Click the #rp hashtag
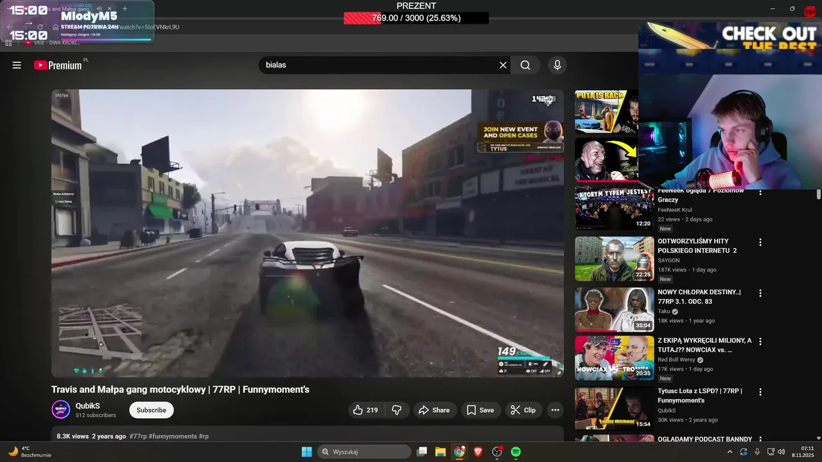Image resolution: width=822 pixels, height=462 pixels. (x=204, y=436)
